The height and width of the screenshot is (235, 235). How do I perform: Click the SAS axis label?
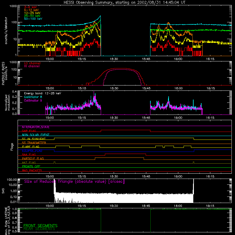[x=3, y=191]
